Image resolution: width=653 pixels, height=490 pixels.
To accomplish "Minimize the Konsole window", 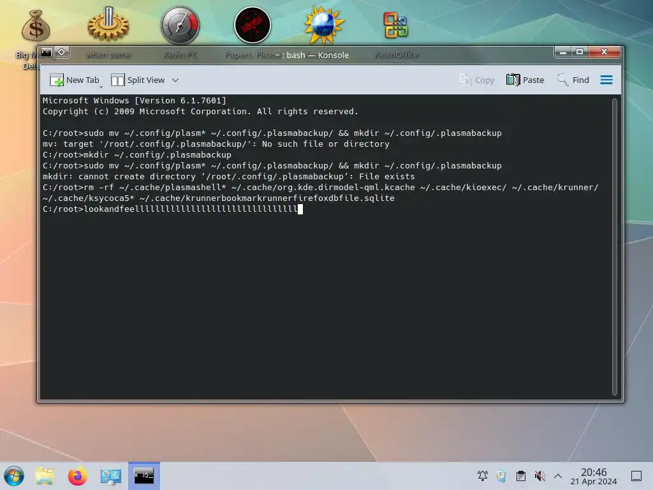I will 563,52.
